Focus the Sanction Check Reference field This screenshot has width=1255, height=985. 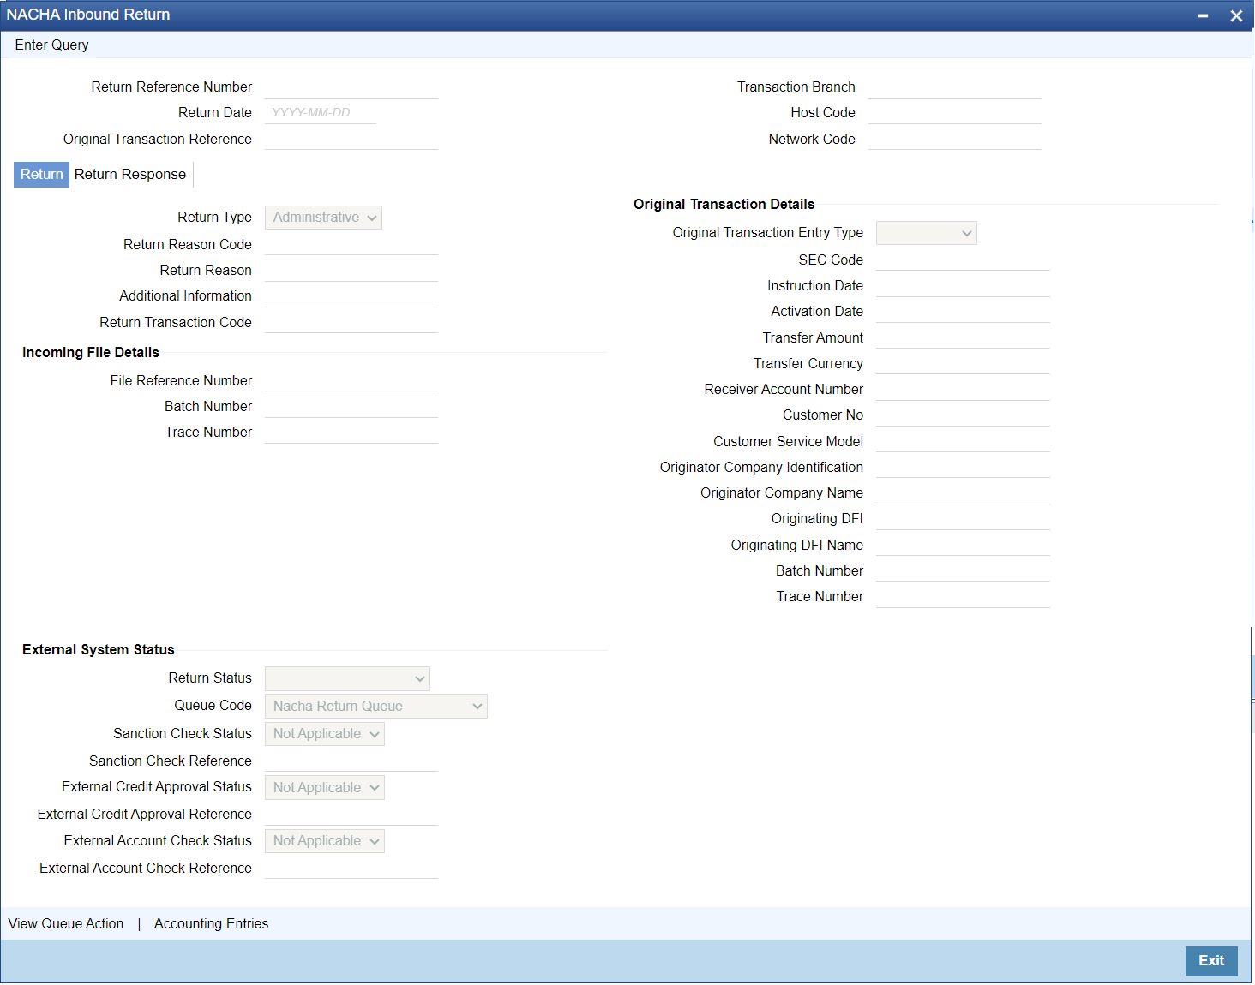pyautogui.click(x=351, y=761)
